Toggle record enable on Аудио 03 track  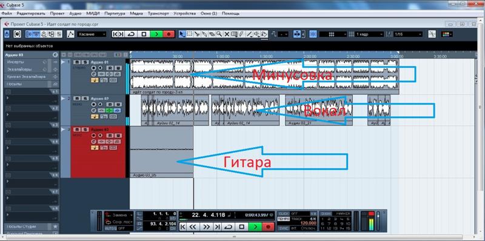(x=93, y=136)
